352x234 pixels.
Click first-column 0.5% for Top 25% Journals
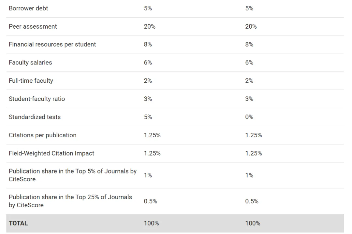pos(151,201)
